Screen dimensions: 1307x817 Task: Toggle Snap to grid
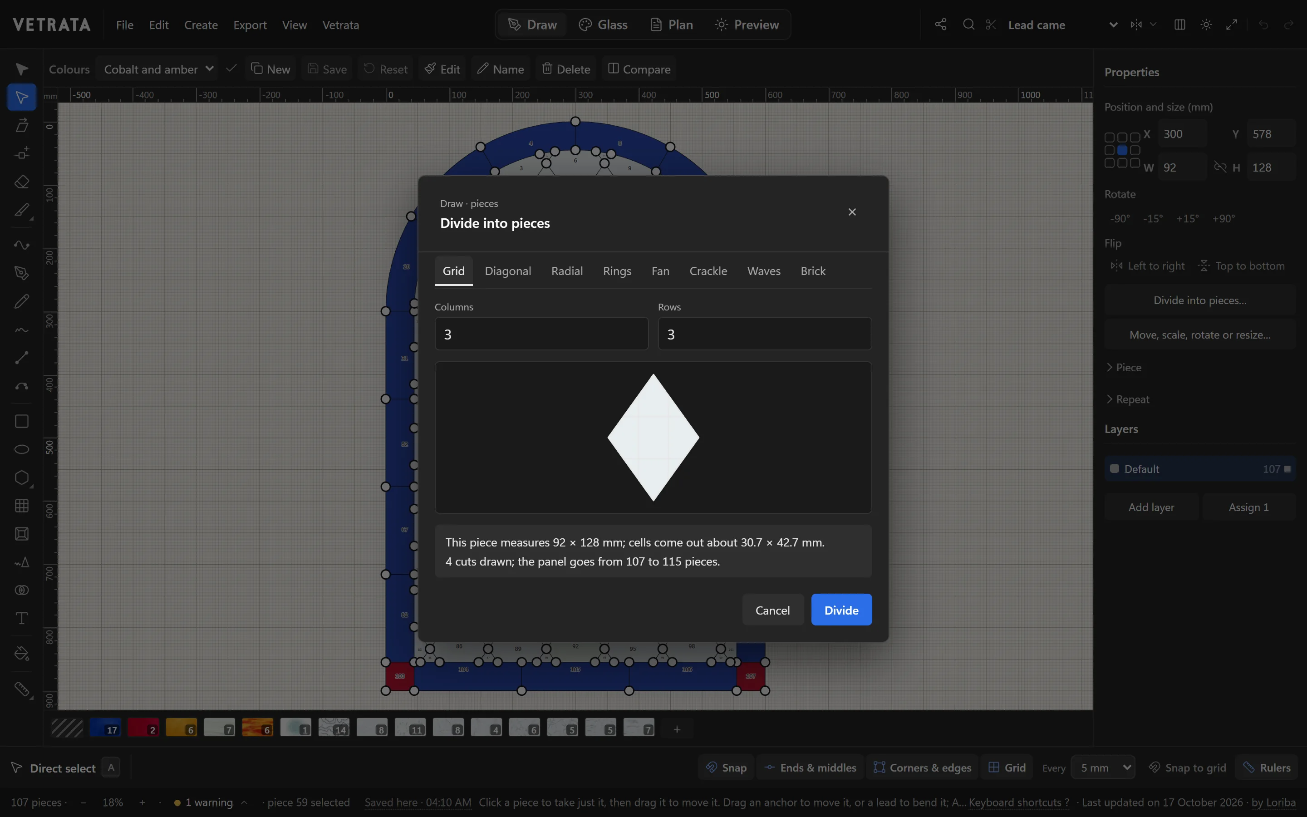tap(1187, 768)
